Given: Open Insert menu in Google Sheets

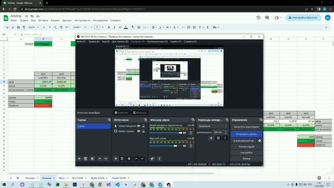Looking at the screenshot, I should (x=43, y=20).
